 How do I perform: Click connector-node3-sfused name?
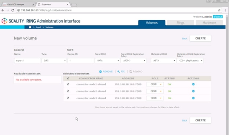click(91, 98)
